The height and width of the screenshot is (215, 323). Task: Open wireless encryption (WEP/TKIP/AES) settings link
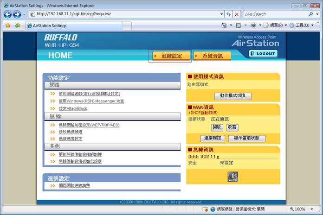[x=89, y=125]
